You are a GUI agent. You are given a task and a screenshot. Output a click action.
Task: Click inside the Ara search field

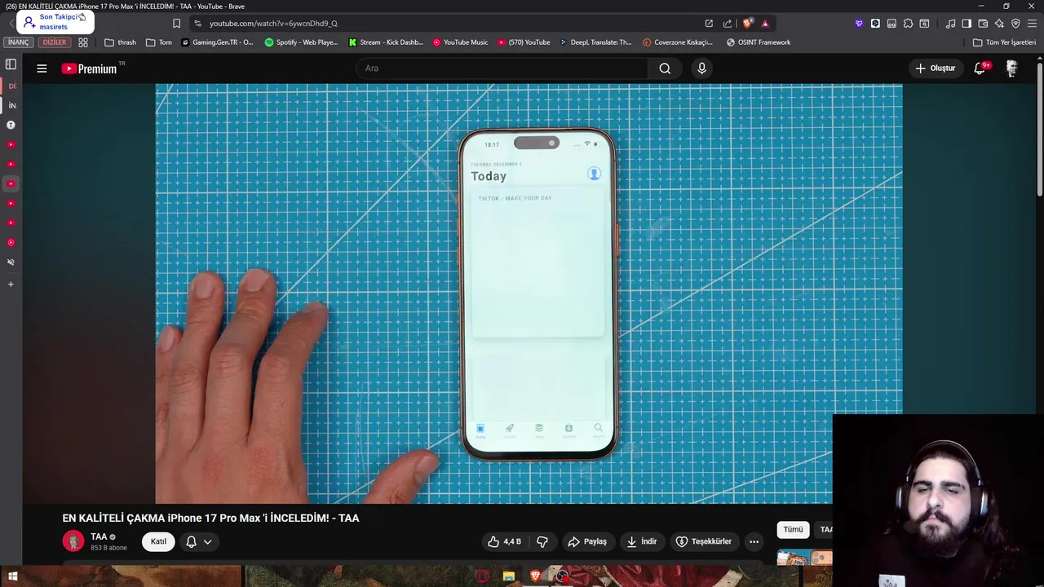(x=502, y=68)
